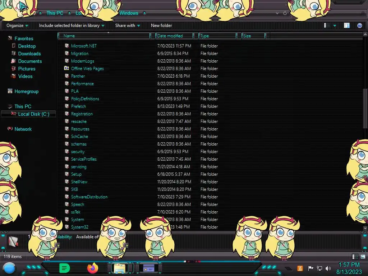The image size is (368, 276).
Task: Open Homegroup in the navigation pane
Action: coord(27,91)
